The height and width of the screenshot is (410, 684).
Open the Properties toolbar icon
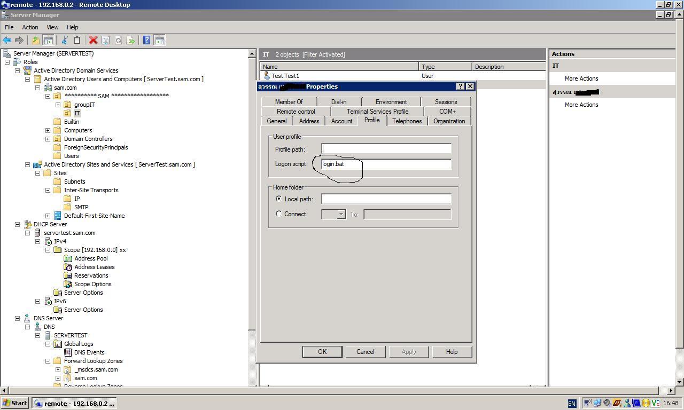point(105,40)
